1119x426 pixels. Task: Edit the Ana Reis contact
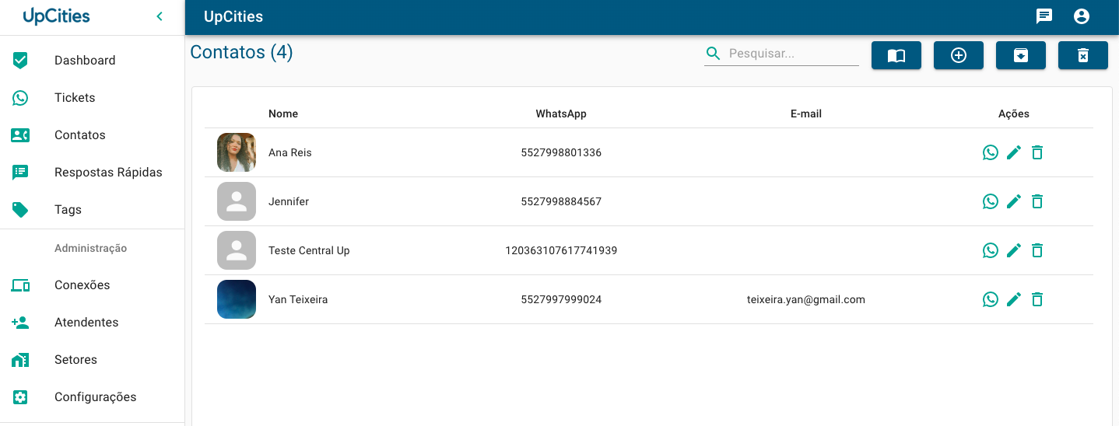1014,152
